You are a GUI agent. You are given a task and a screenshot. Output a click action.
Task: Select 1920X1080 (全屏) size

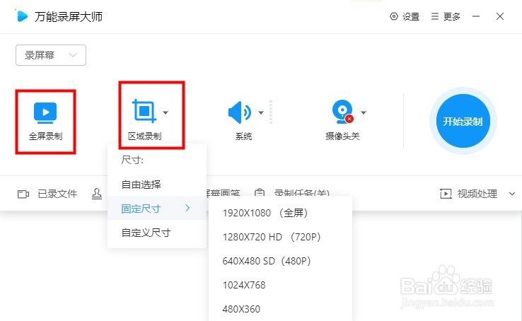(x=280, y=213)
